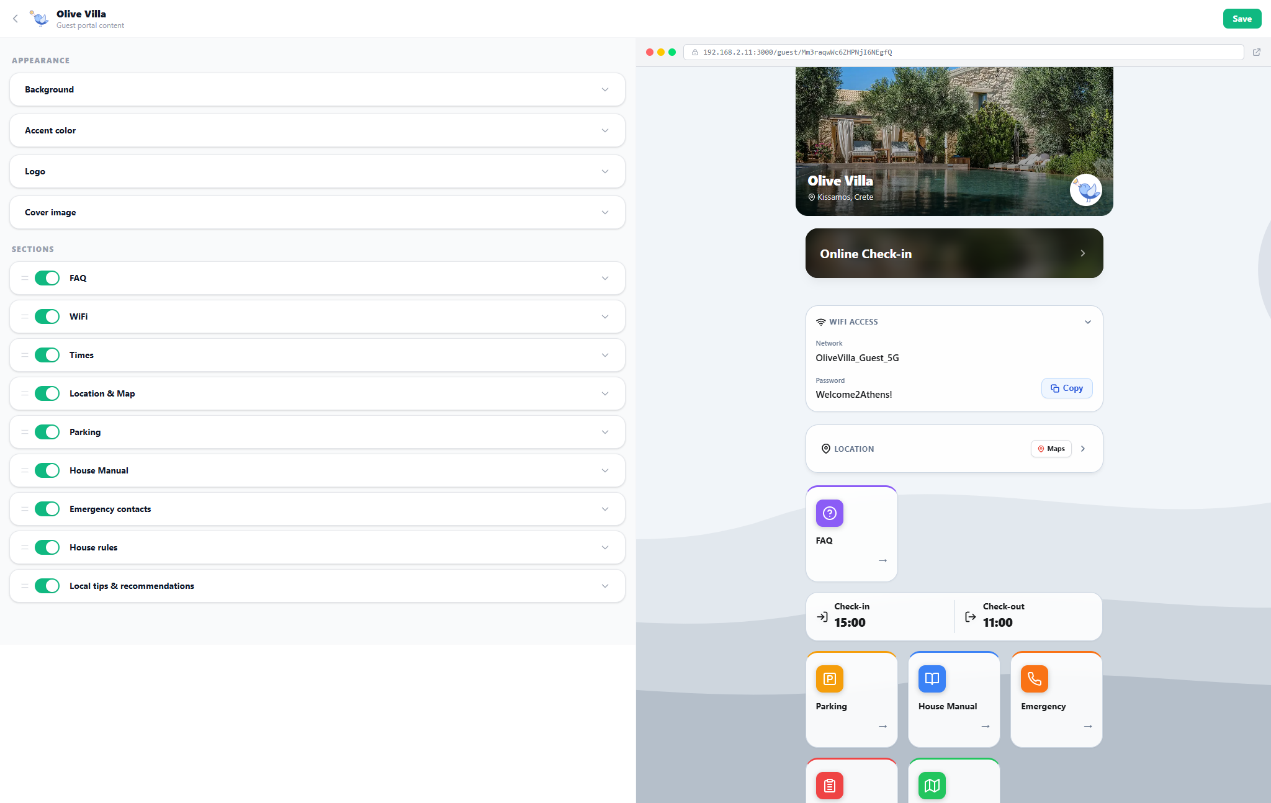Click the bird logo on cover image
This screenshot has width=1271, height=803.
click(1085, 190)
